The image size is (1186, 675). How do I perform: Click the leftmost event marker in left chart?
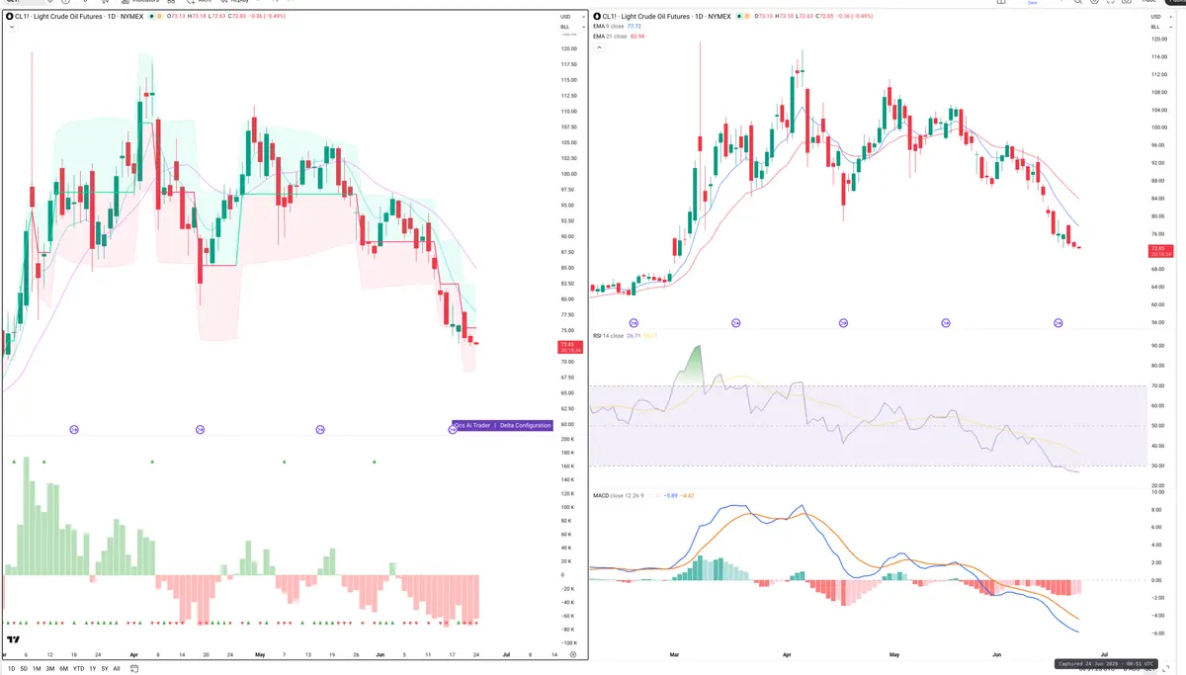(x=74, y=429)
